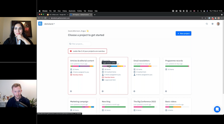Click the New project button
The width and height of the screenshot is (224, 124).
[183, 34]
